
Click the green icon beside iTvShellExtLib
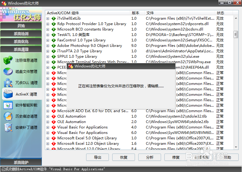(54, 18)
